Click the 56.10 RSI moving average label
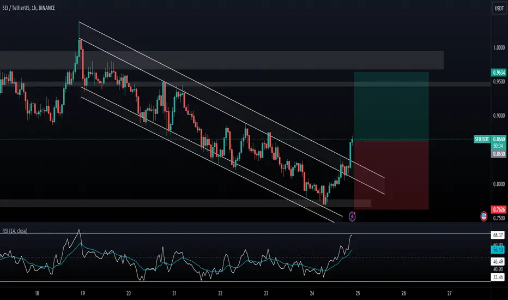The image size is (508, 300). coord(498,250)
